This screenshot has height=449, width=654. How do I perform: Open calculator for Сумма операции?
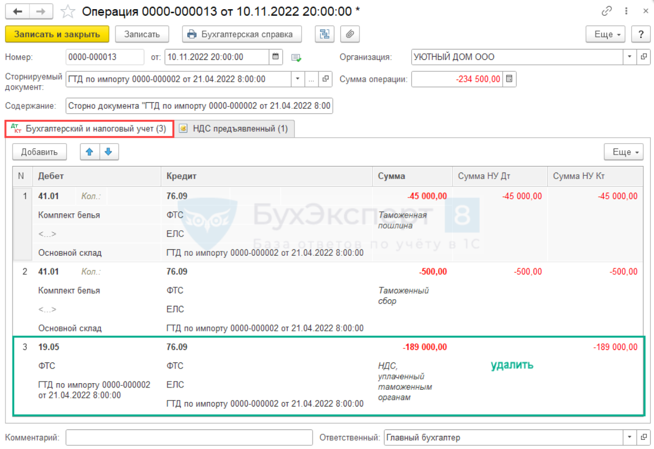click(x=509, y=79)
